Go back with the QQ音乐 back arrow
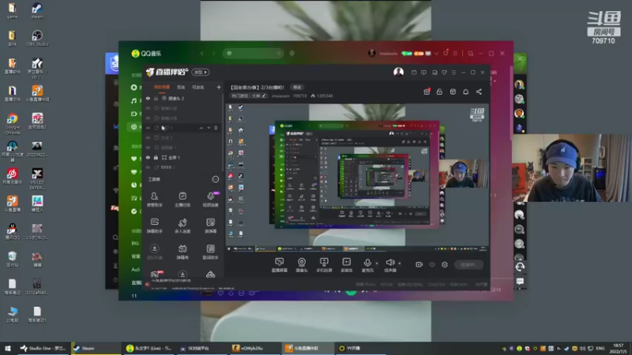 (202, 53)
